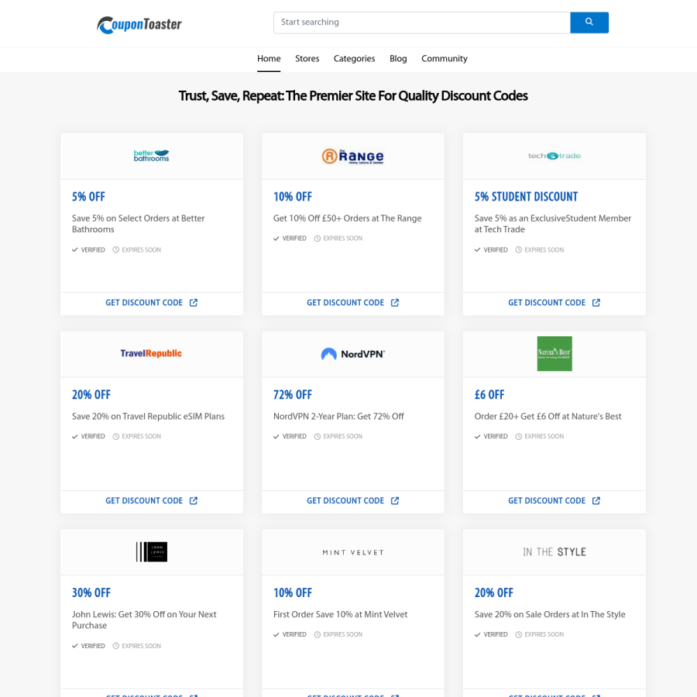Click the Tech Trade logo
This screenshot has width=697, height=697.
(x=555, y=156)
